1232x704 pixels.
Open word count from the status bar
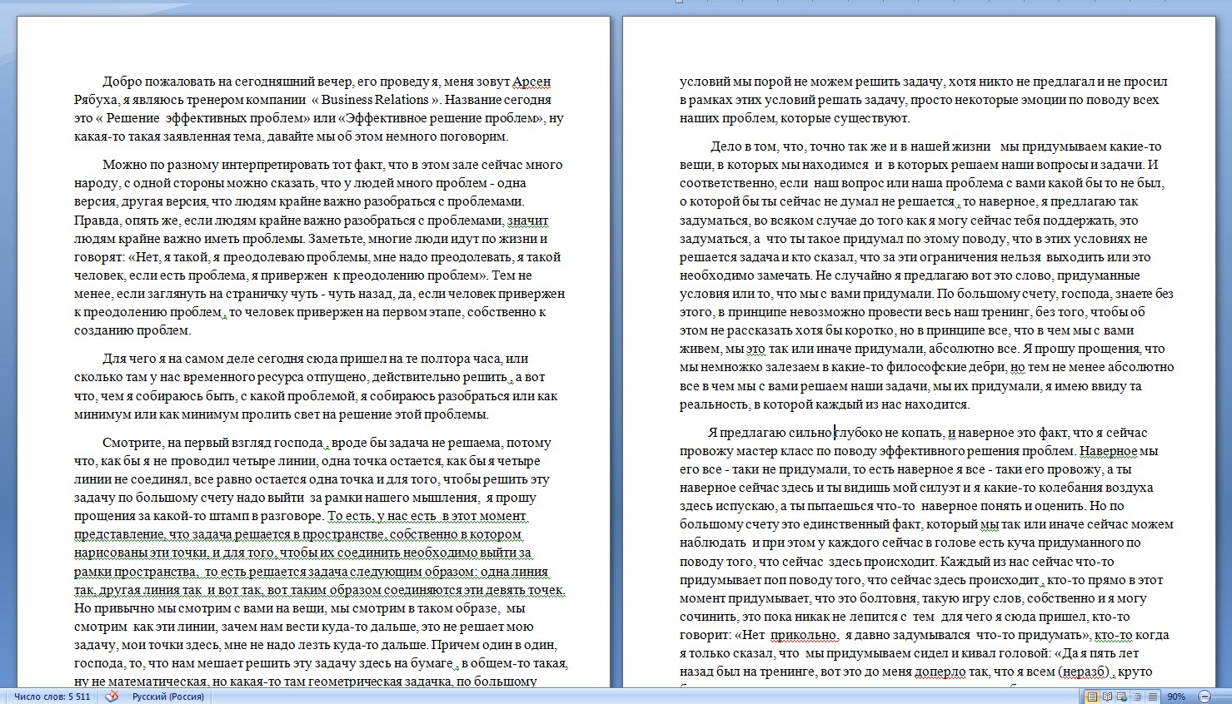click(x=52, y=697)
